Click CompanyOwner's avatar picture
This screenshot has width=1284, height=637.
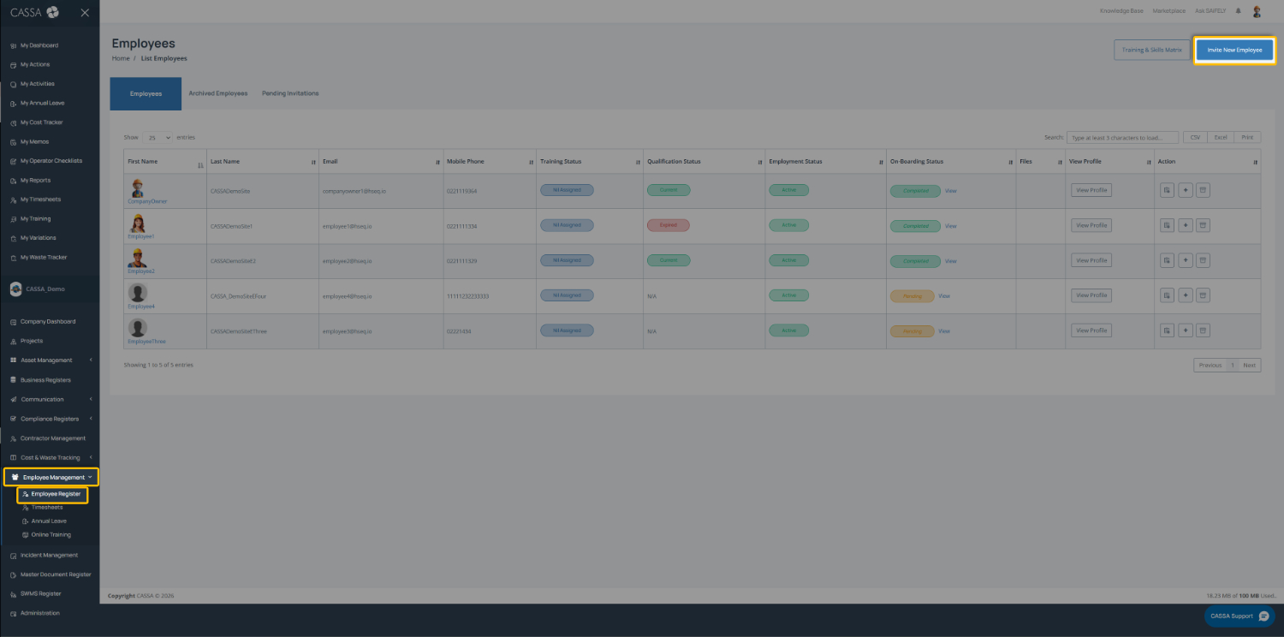point(137,188)
